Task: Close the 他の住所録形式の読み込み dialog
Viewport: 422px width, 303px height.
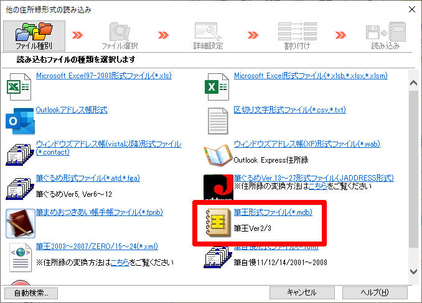Action: tap(412, 10)
